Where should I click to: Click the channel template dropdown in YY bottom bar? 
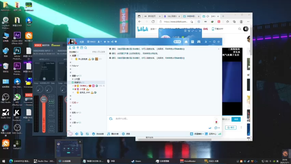coord(197,134)
